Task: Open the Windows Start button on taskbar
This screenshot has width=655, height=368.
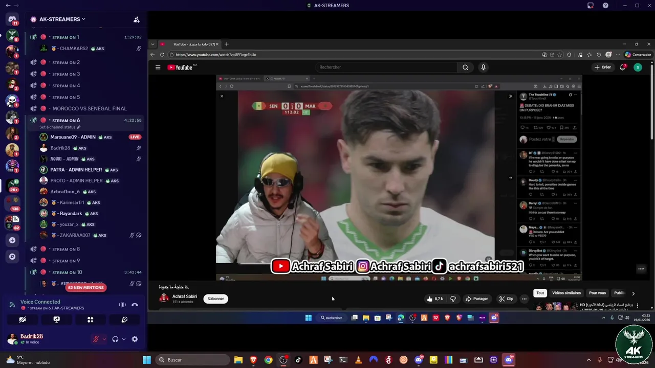Action: [x=147, y=360]
